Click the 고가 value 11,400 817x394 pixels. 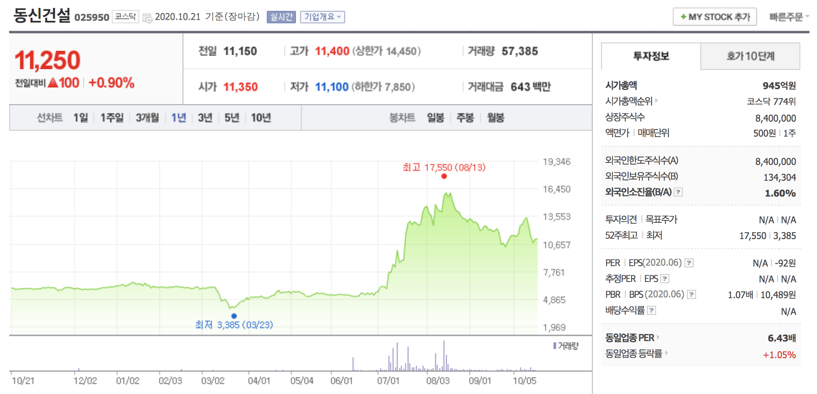[332, 51]
